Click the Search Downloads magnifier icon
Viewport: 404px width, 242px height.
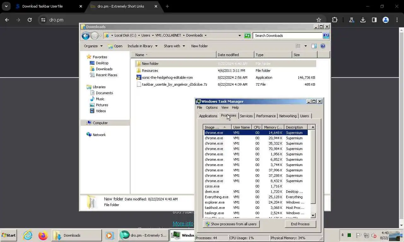326,36
